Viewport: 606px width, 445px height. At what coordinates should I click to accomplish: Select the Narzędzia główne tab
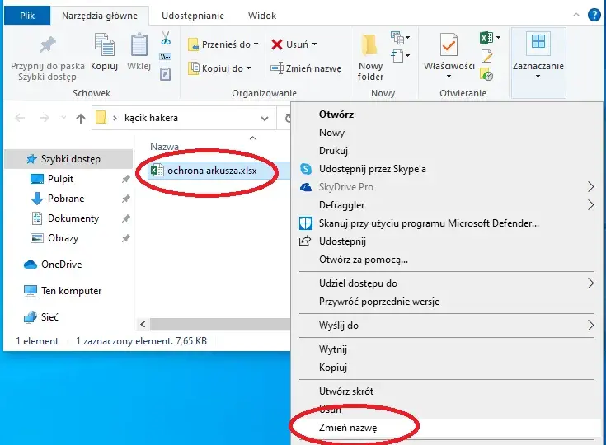pyautogui.click(x=100, y=16)
